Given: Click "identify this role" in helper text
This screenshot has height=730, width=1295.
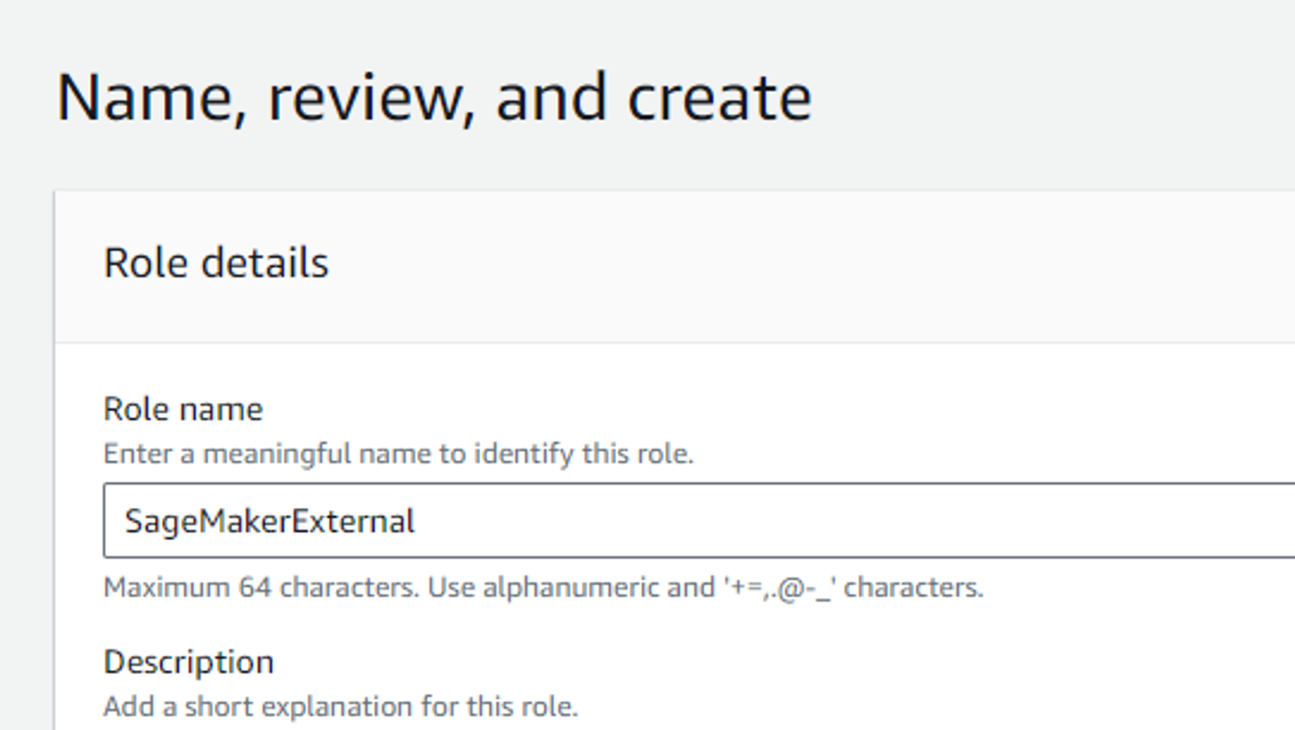Looking at the screenshot, I should coord(583,453).
